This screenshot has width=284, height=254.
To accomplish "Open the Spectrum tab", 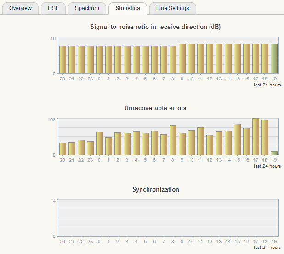I will tap(87, 8).
